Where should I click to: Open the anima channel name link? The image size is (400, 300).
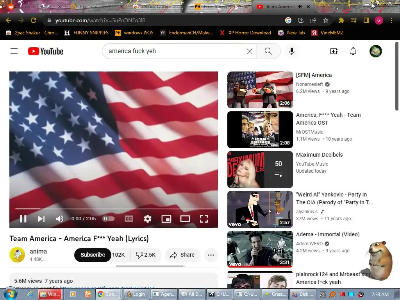coord(38,251)
